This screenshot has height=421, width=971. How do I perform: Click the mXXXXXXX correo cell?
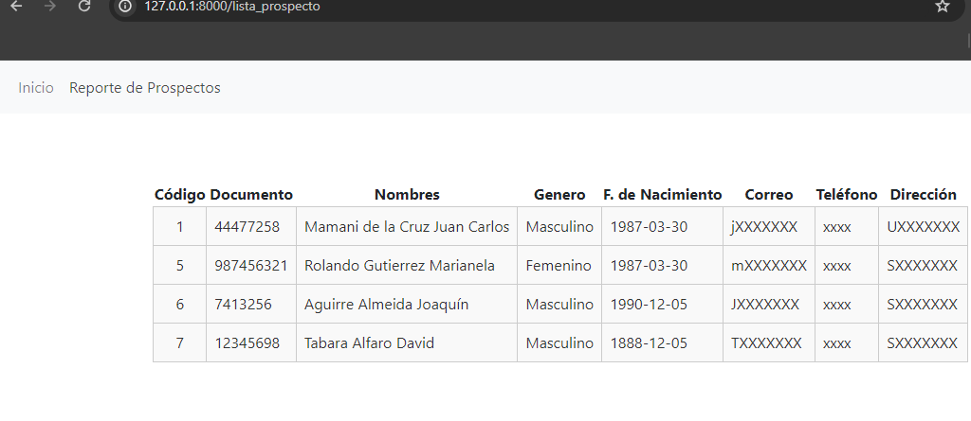point(769,266)
